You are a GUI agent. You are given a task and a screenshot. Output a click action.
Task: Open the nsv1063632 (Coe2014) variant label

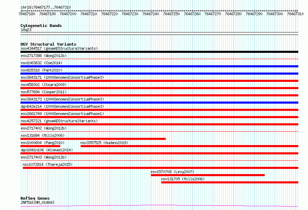pos(42,63)
